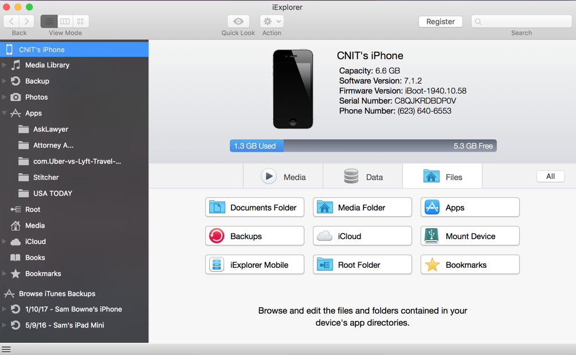Expand 1/10/17 Sam Bowne's iPhone backup
Screen dimensions: 576x355
[5, 309]
